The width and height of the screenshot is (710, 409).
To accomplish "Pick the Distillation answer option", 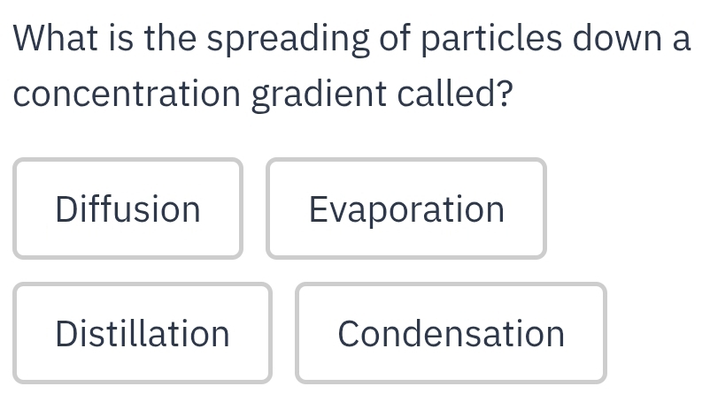I will tap(143, 333).
